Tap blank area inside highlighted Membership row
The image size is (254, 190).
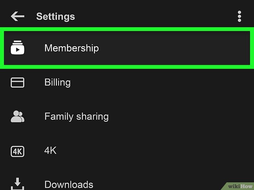pos(174,48)
